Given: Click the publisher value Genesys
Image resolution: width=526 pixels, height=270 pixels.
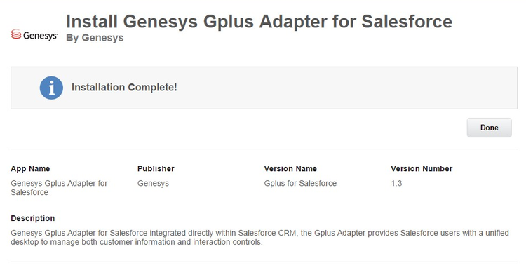Looking at the screenshot, I should coord(154,184).
